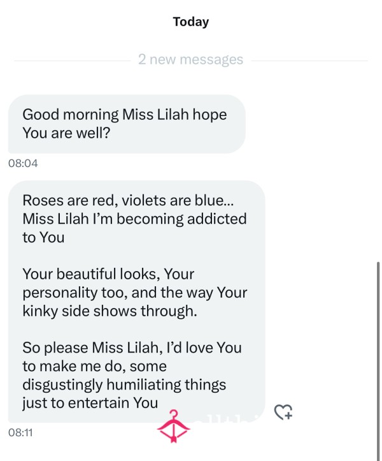Viewport: 382px width, 461px height.
Task: Select the 'Good morning Miss Lilah' message bubble
Action: pos(127,124)
